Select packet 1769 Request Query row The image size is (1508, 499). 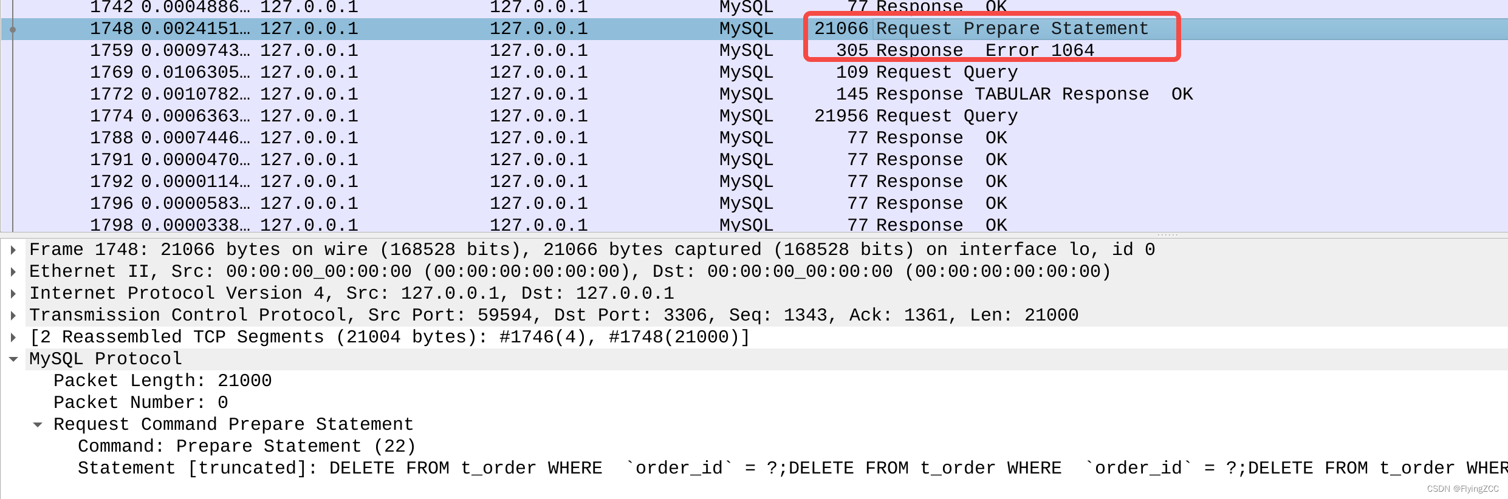pos(754,72)
